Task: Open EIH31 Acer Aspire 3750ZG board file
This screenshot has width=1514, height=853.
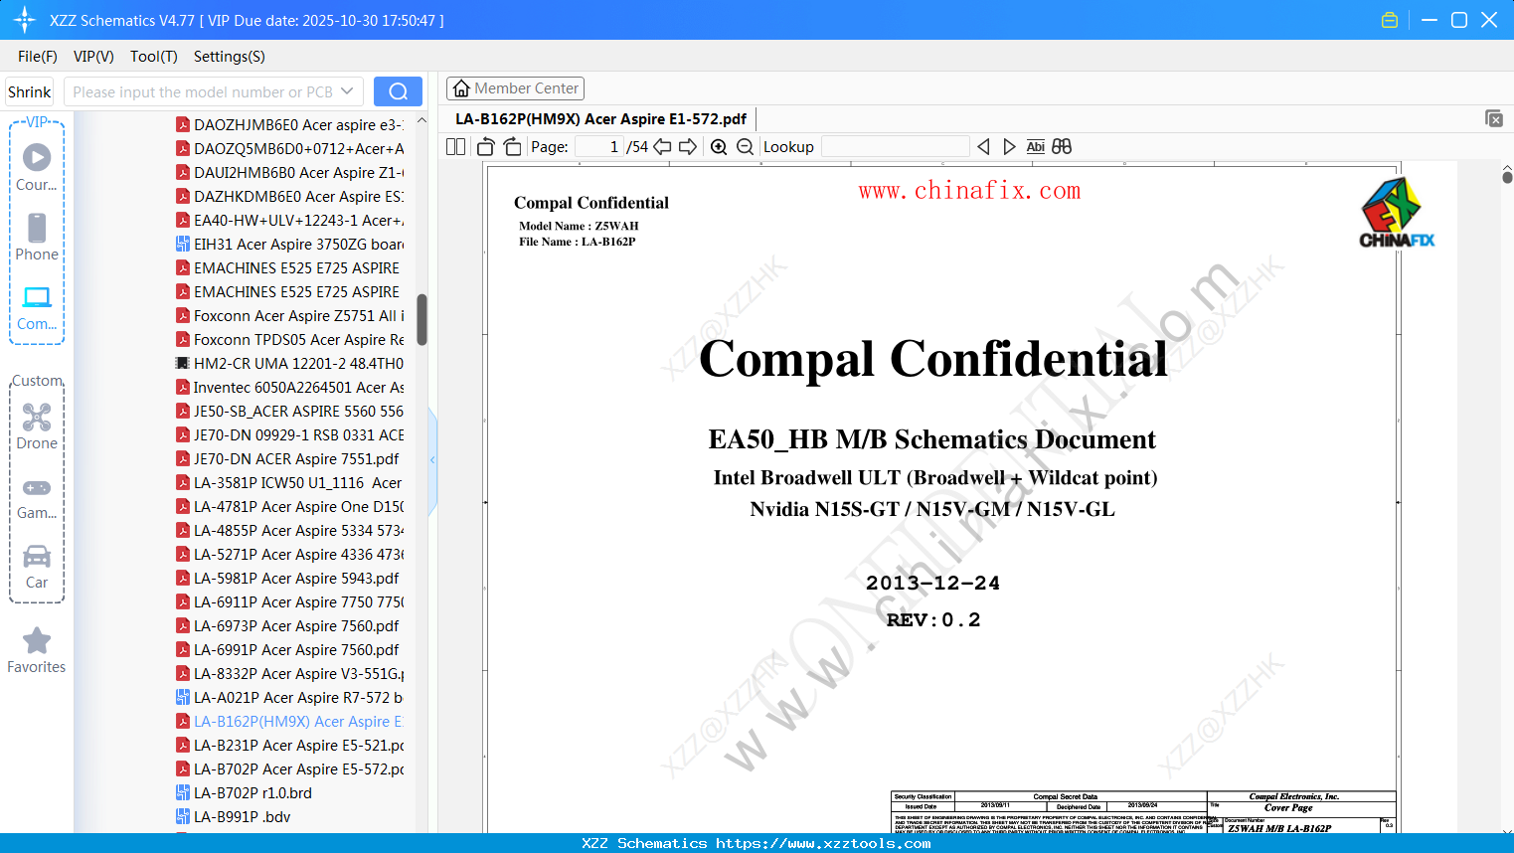Action: coord(289,245)
